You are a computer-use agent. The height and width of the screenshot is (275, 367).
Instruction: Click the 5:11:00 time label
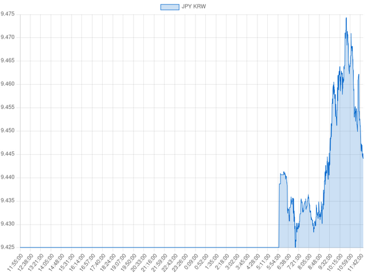[263, 262]
